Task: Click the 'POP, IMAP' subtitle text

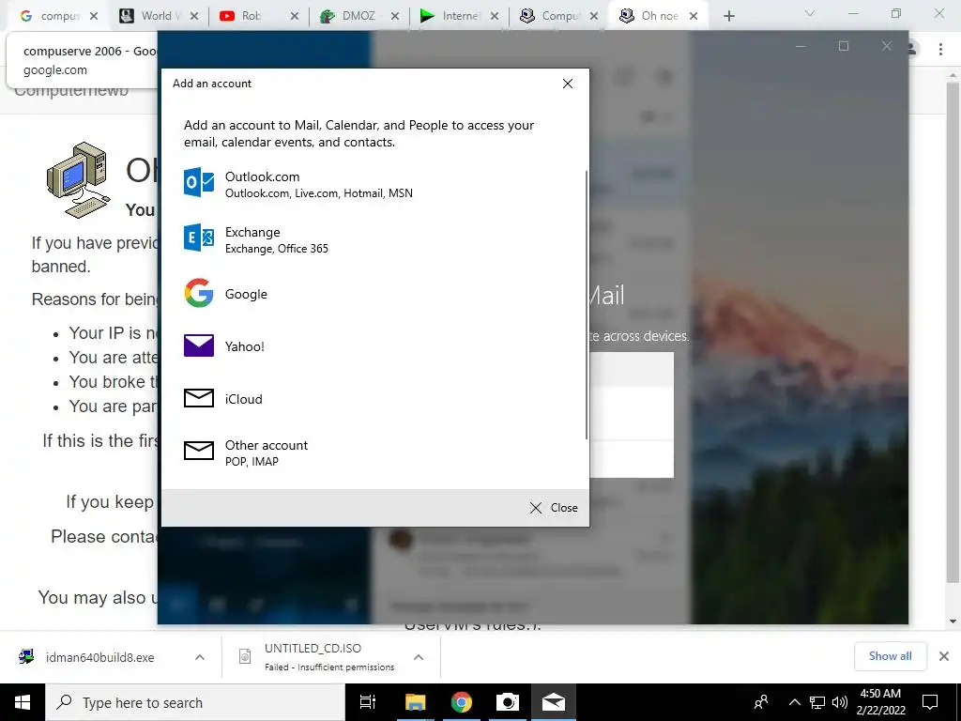Action: click(252, 462)
